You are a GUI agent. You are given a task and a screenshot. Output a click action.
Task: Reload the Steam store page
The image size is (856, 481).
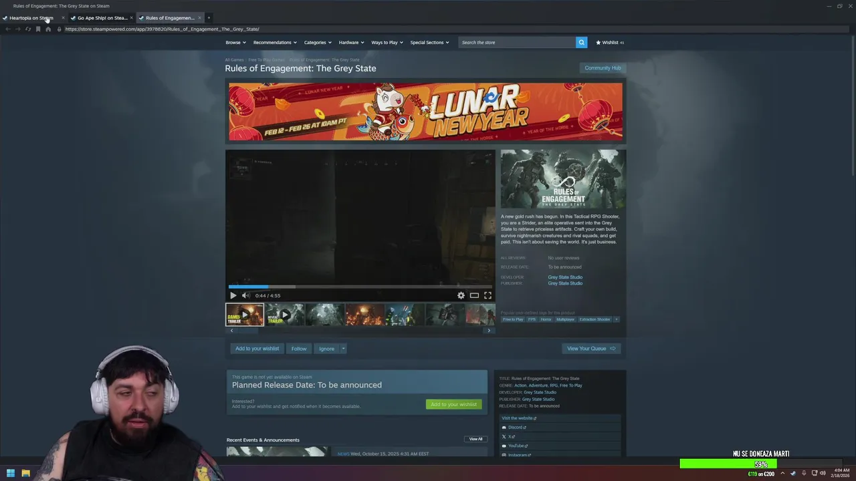pos(28,29)
